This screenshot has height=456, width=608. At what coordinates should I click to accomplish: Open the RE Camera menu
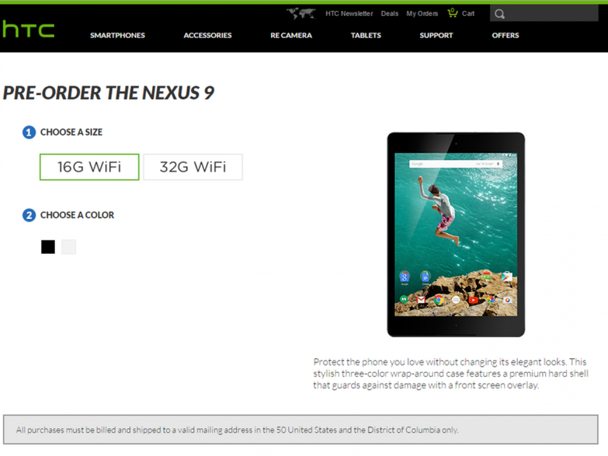[x=291, y=35]
